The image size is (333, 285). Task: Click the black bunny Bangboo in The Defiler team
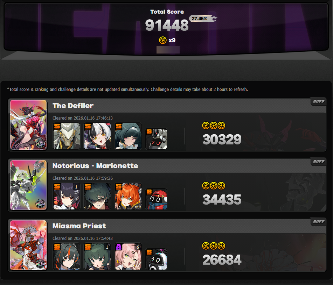pos(156,139)
